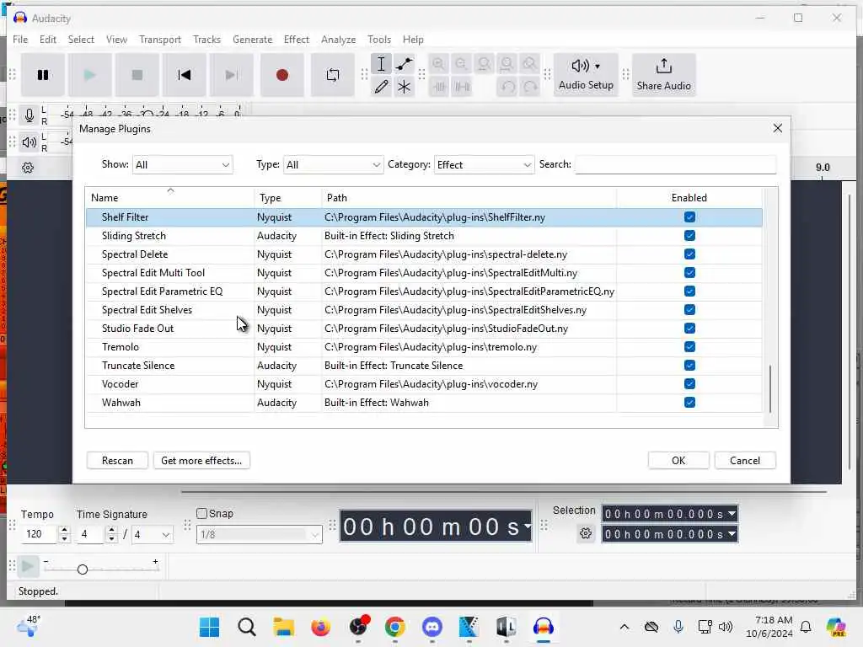Uncheck Enabled for Spectral Delete

[x=689, y=254]
